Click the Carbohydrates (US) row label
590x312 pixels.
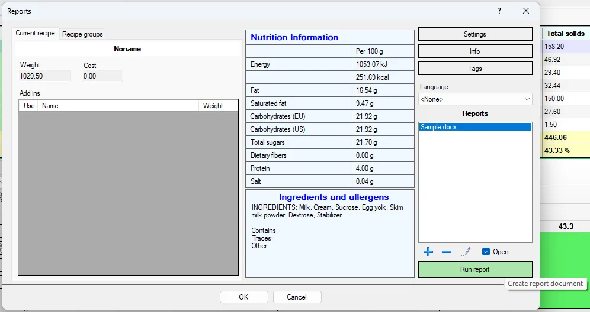coord(278,129)
